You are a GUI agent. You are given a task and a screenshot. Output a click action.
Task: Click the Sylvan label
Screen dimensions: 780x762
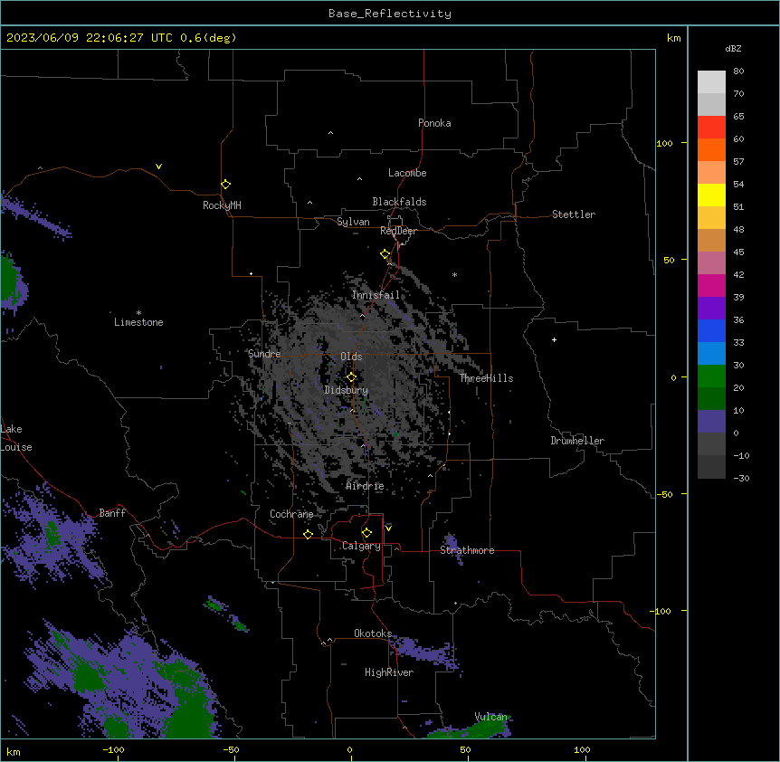353,222
